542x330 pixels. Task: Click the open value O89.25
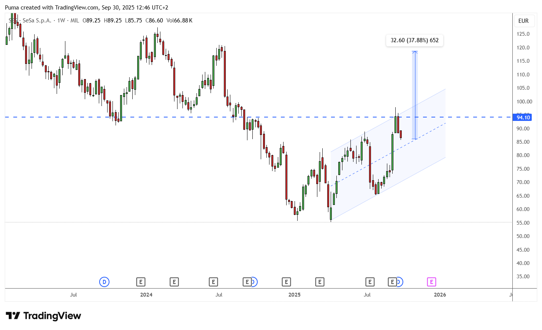92,21
